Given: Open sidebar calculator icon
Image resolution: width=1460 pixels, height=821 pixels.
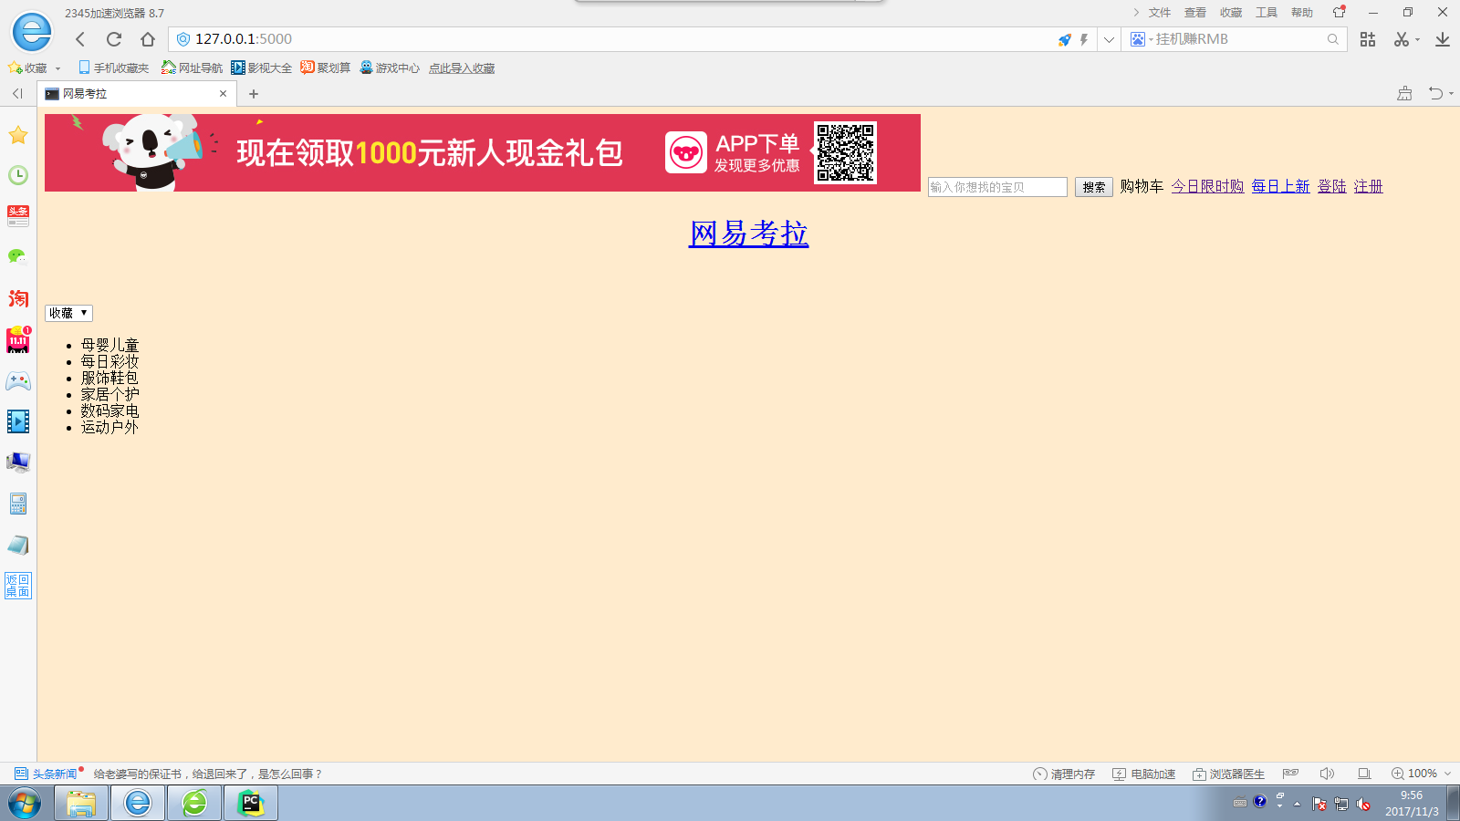Looking at the screenshot, I should [x=18, y=504].
